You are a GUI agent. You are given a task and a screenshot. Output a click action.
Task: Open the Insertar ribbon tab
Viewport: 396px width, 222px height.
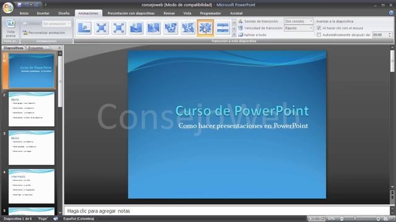click(x=43, y=14)
